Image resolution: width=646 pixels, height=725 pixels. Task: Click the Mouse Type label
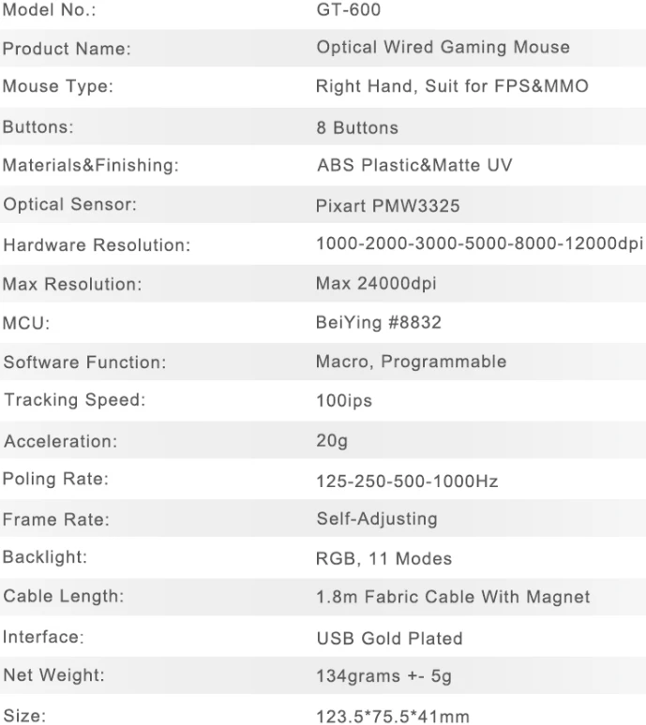coord(58,86)
